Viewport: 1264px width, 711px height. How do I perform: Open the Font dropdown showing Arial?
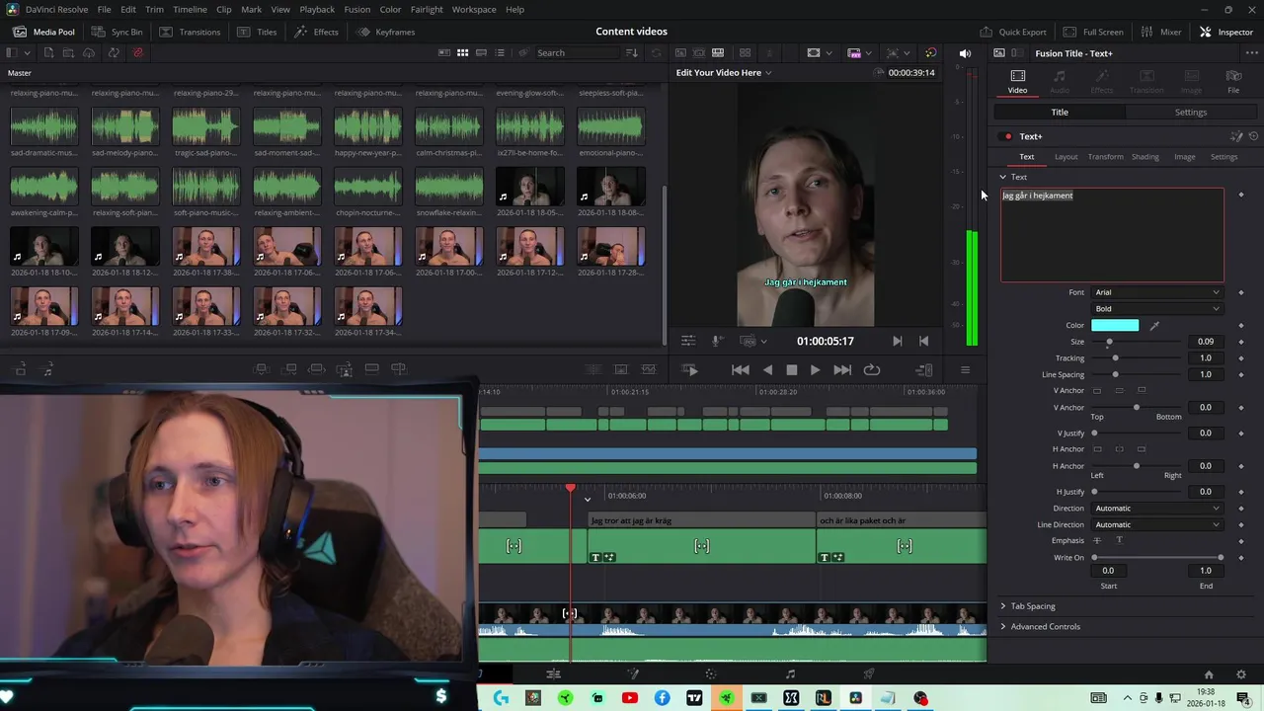(x=1156, y=292)
